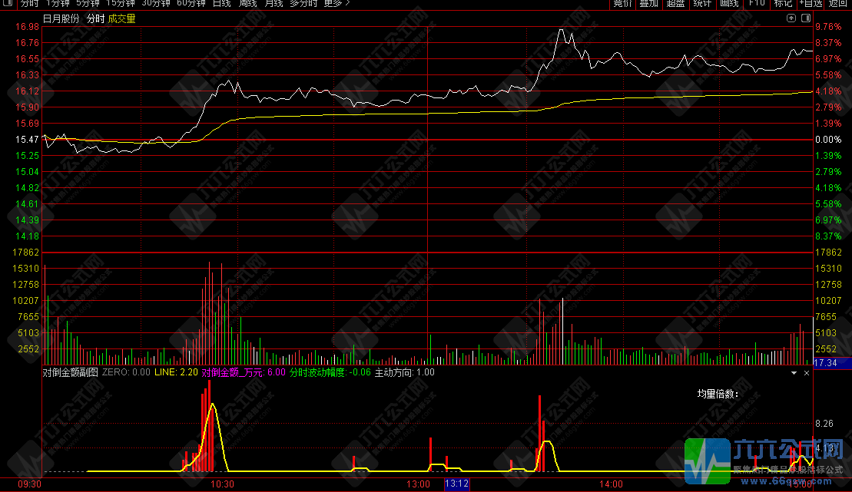Switch to the 1分钟 chart period
The height and width of the screenshot is (492, 852).
tap(58, 4)
